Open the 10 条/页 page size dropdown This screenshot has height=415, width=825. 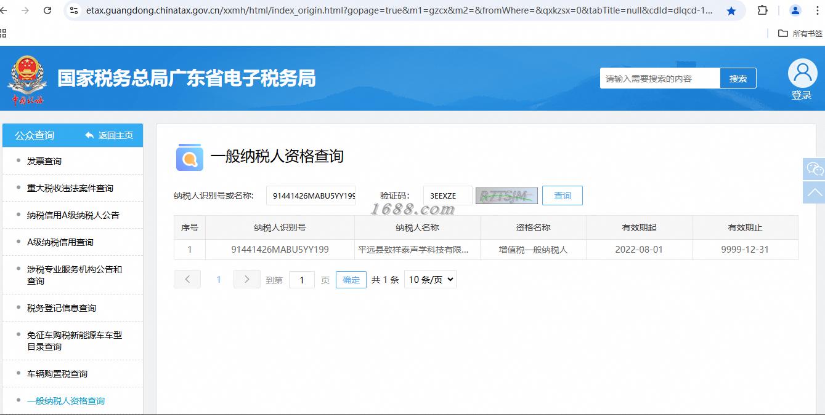430,280
